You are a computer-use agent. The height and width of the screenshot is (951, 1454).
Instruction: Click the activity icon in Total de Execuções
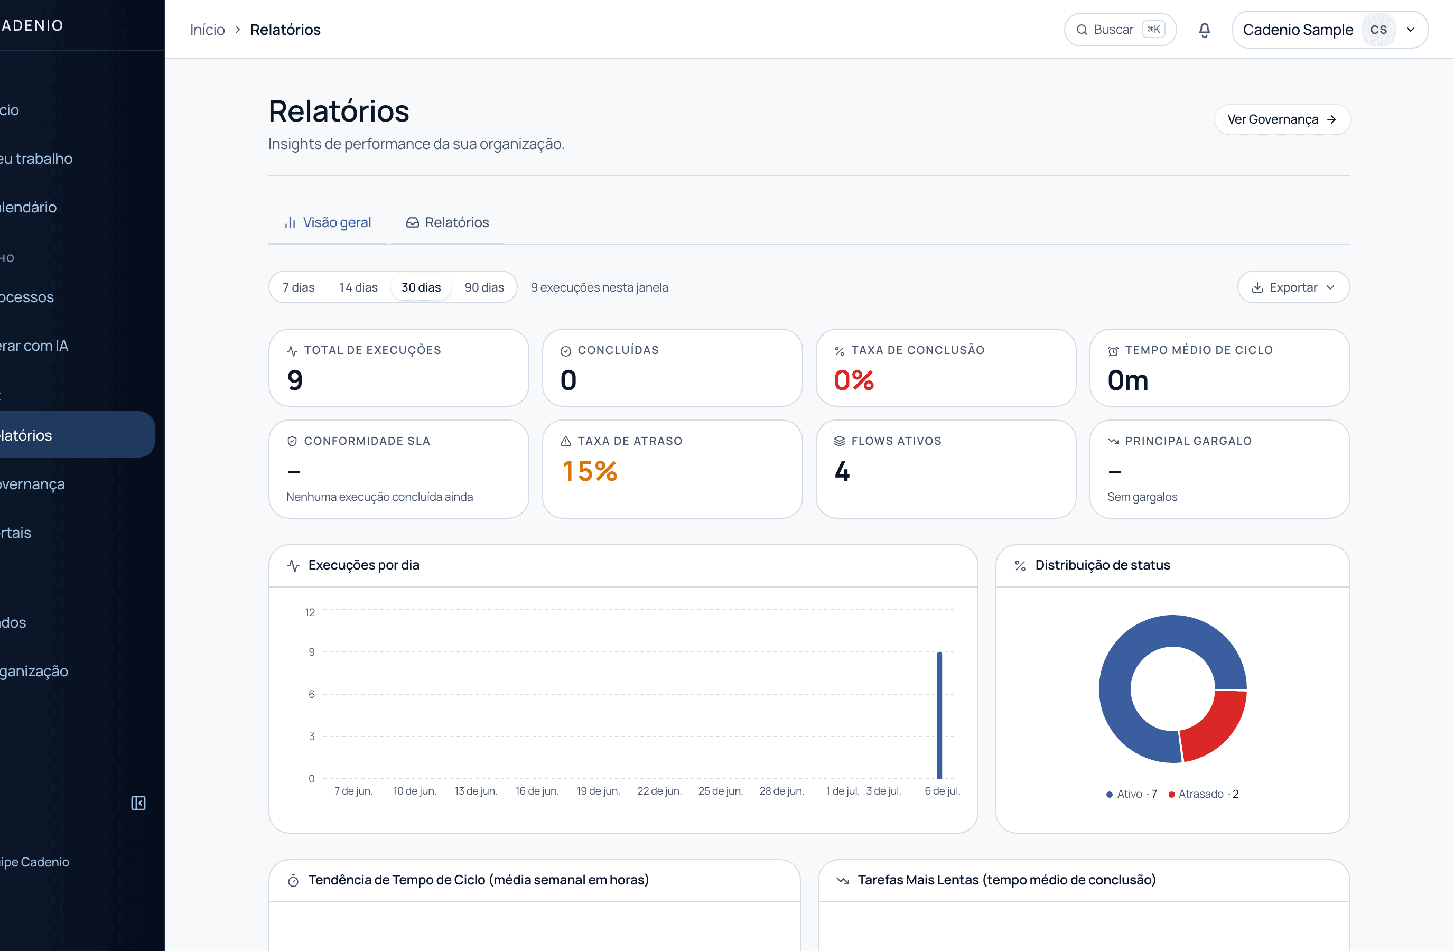292,351
